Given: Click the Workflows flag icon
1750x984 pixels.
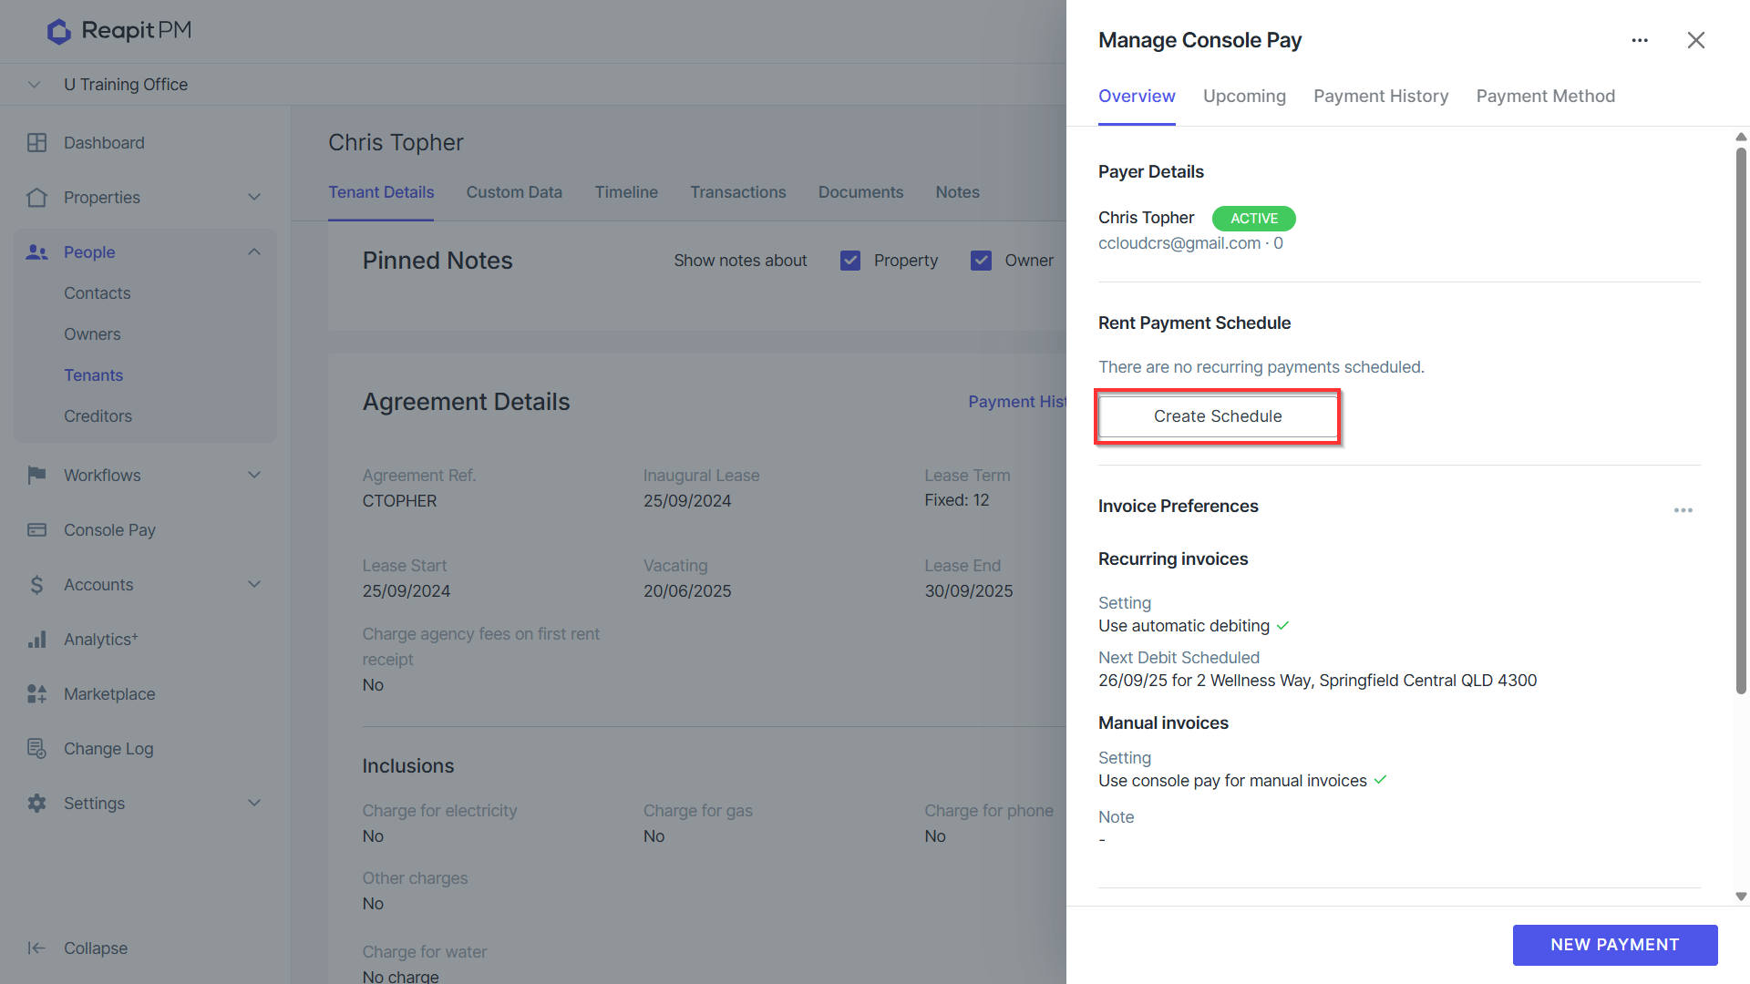Looking at the screenshot, I should pyautogui.click(x=36, y=475).
